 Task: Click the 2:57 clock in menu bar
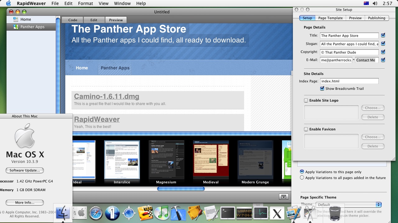[387, 3]
